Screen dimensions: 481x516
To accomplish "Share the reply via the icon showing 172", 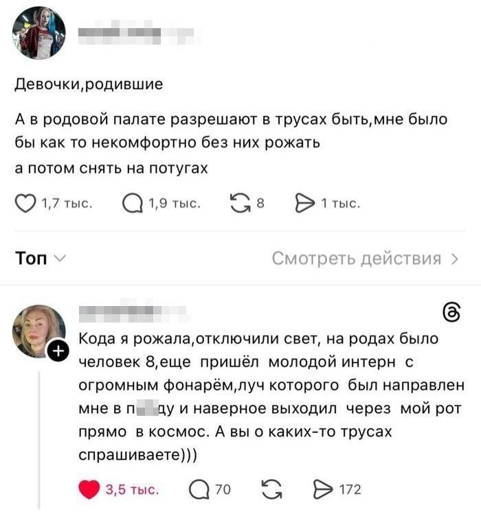I will 322,490.
